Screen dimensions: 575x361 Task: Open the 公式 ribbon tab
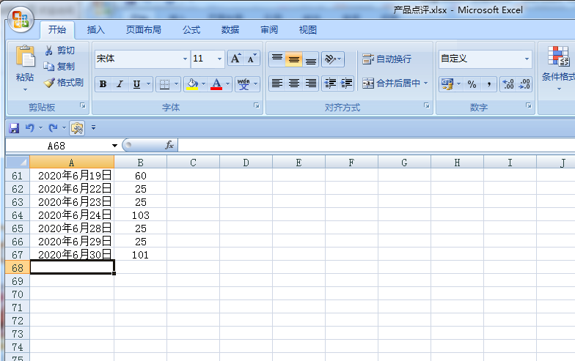coord(191,30)
